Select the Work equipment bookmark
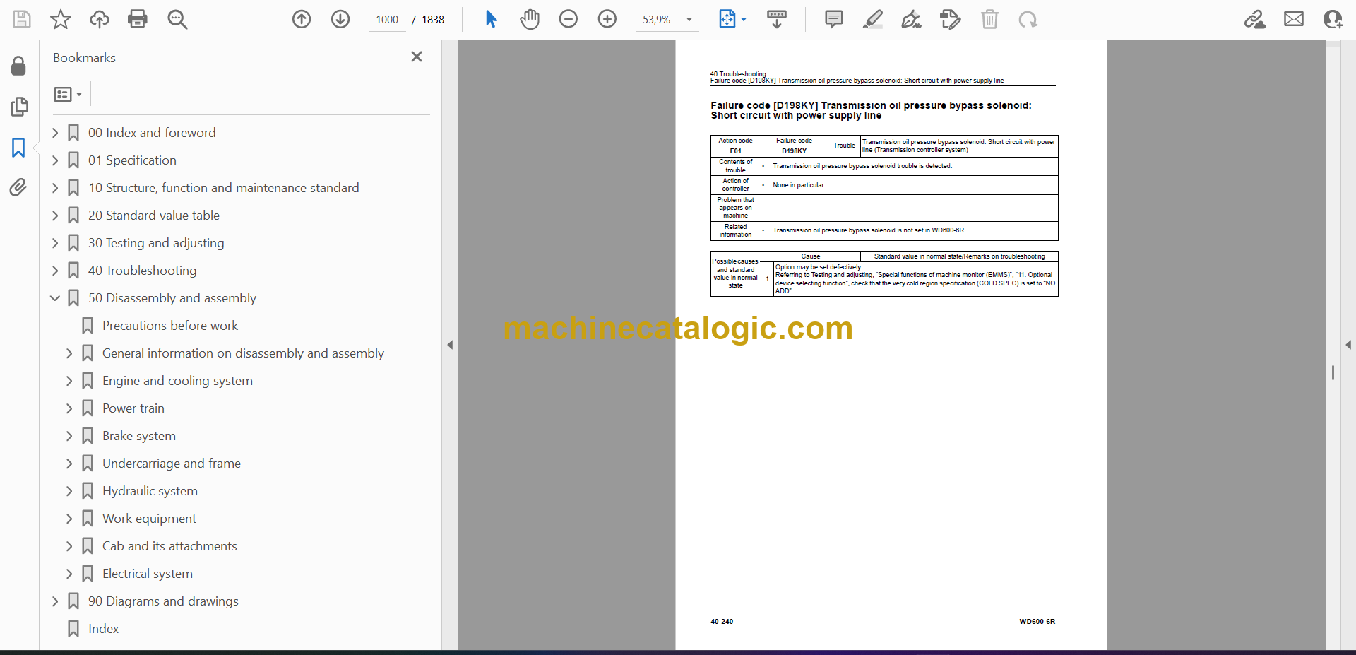The width and height of the screenshot is (1356, 655). pyautogui.click(x=149, y=519)
